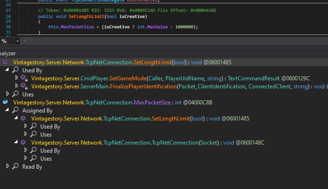Click the magnifier icon beside Read By
The image size is (328, 189).
click(16, 166)
